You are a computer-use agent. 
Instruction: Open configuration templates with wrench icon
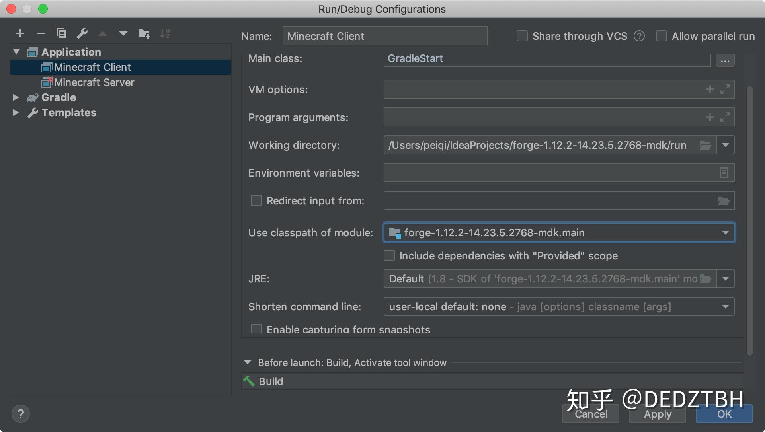click(82, 33)
